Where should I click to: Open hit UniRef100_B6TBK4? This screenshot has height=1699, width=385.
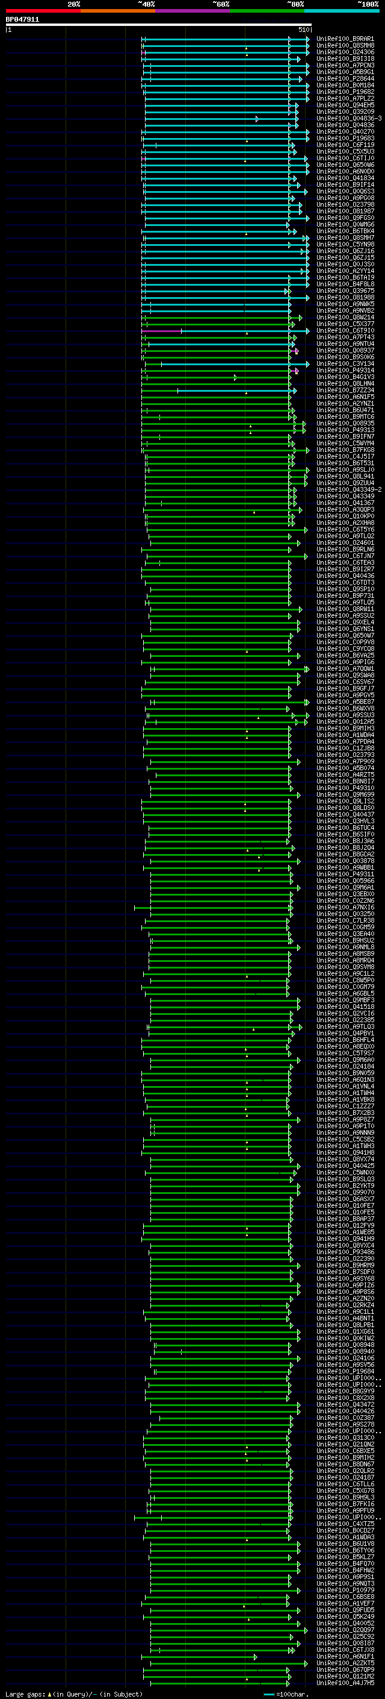[x=345, y=231]
